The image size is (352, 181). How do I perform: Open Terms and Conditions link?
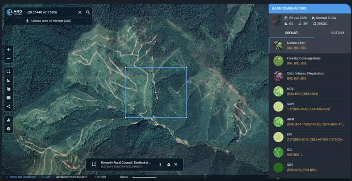(x=22, y=177)
